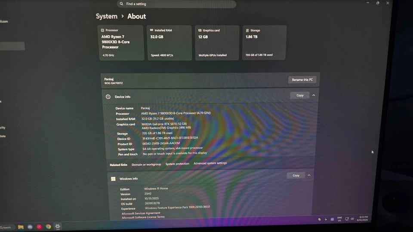413x232 pixels.
Task: Open Microsoft Software License Terms link
Action: tap(143, 217)
